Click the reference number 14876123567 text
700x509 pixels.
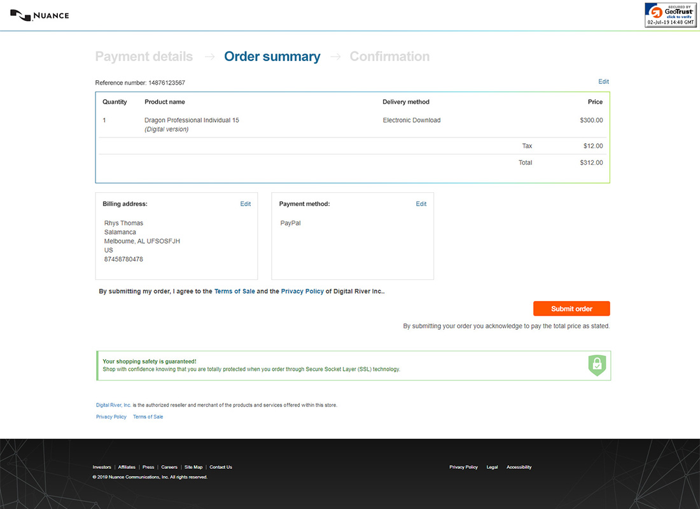pyautogui.click(x=167, y=83)
